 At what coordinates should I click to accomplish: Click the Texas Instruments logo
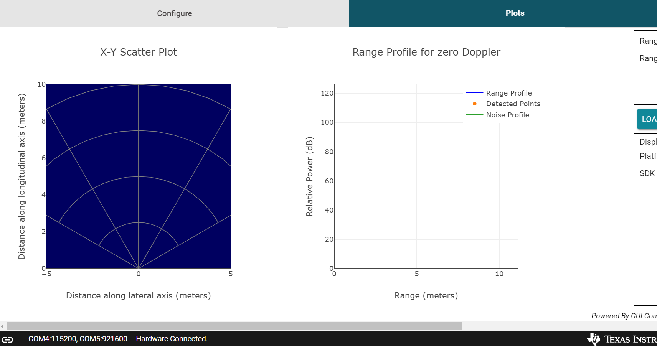click(x=622, y=339)
